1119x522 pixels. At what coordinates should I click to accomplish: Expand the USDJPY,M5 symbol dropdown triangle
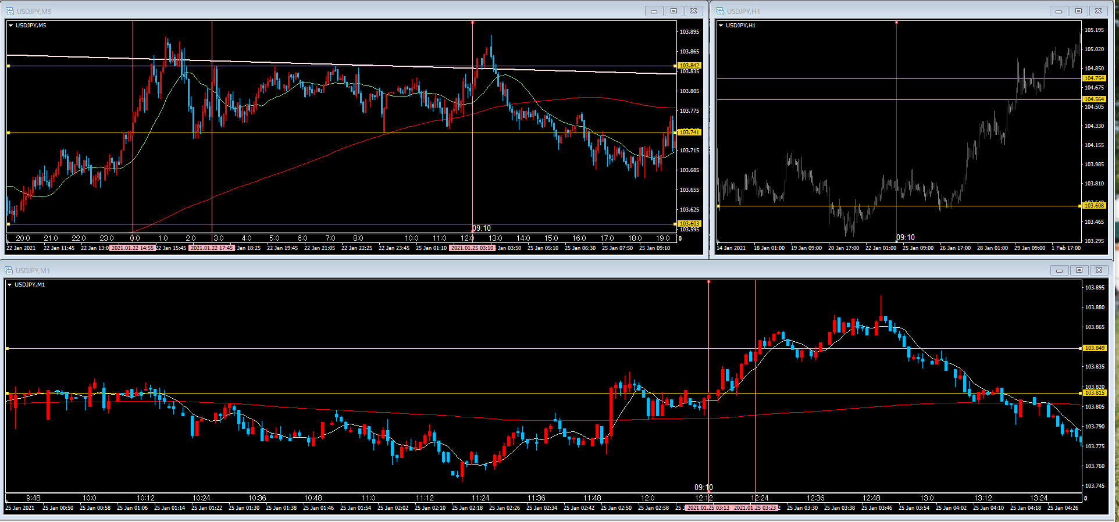[11, 26]
